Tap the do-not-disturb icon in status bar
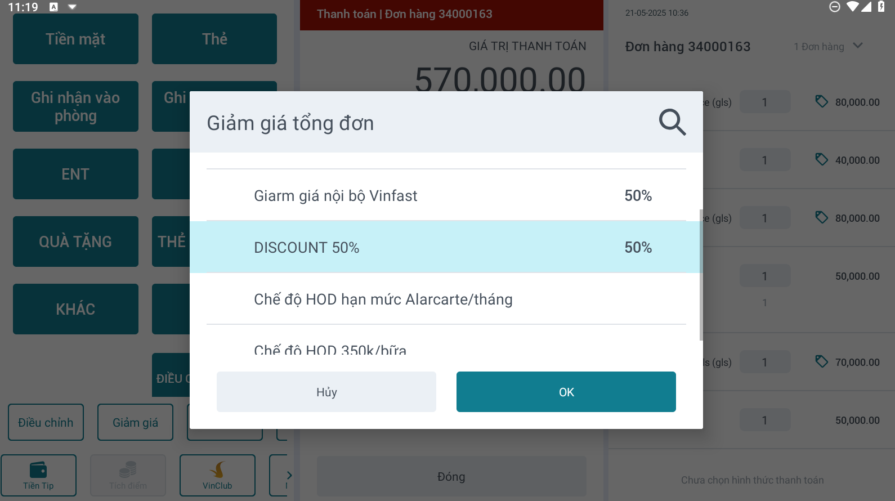The height and width of the screenshot is (501, 895). [x=835, y=7]
